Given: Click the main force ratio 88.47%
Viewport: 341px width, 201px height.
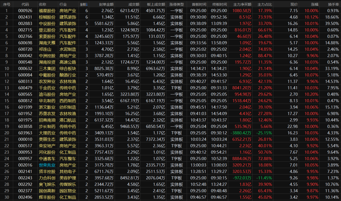Looking at the screenshot, I should tap(265, 56).
